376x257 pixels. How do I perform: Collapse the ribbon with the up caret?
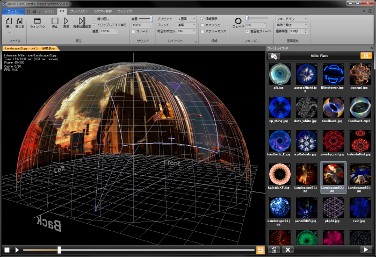pos(364,11)
